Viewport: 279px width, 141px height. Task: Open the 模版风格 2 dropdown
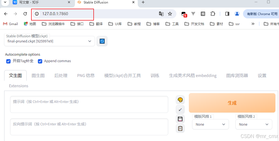tap(254, 124)
